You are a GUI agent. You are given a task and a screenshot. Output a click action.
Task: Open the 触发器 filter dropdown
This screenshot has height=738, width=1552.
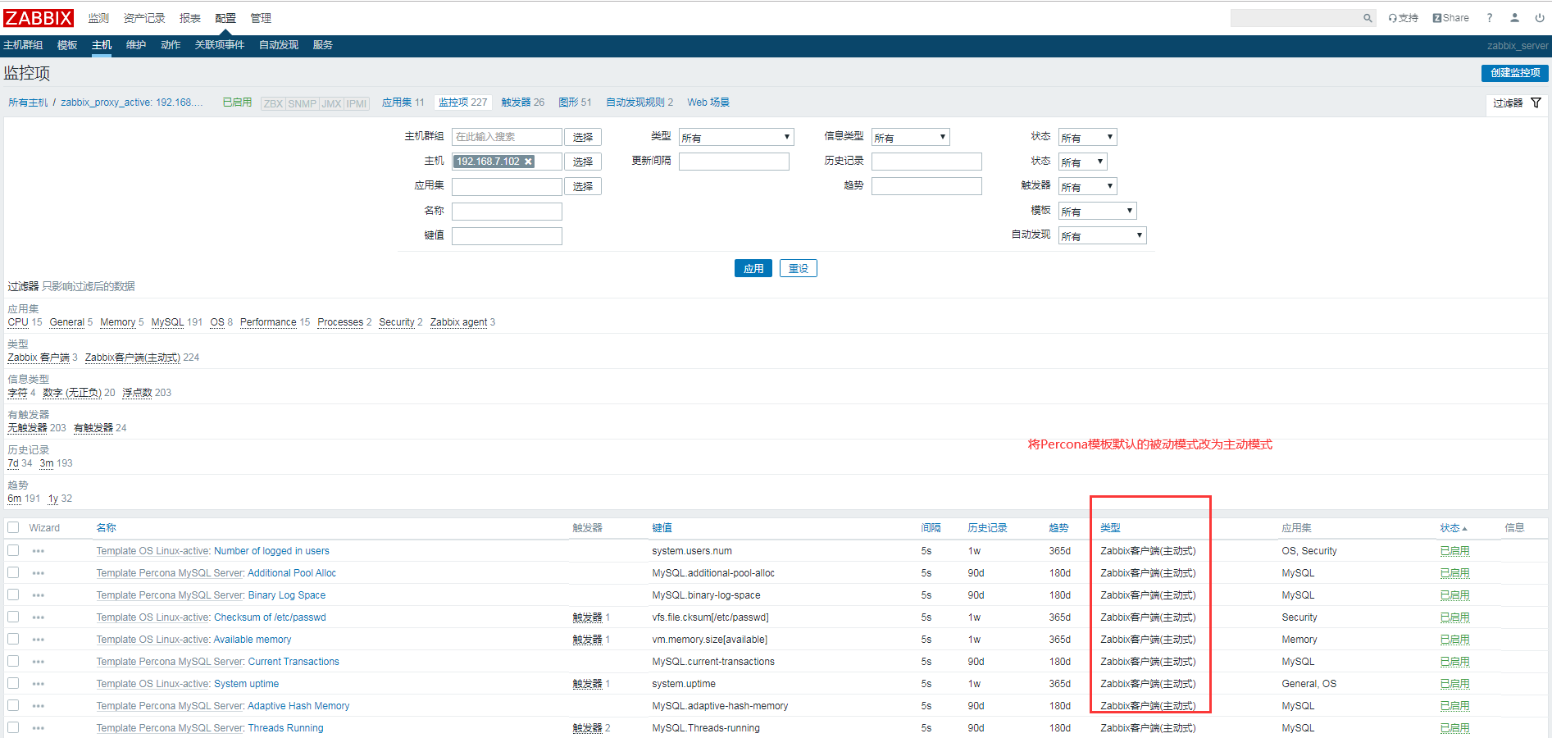coord(1087,186)
